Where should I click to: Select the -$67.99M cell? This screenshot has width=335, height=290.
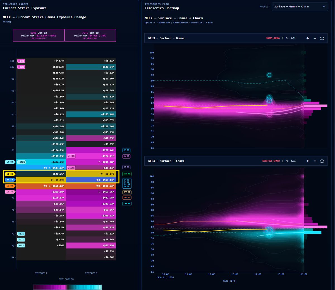pyautogui.click(x=91, y=245)
